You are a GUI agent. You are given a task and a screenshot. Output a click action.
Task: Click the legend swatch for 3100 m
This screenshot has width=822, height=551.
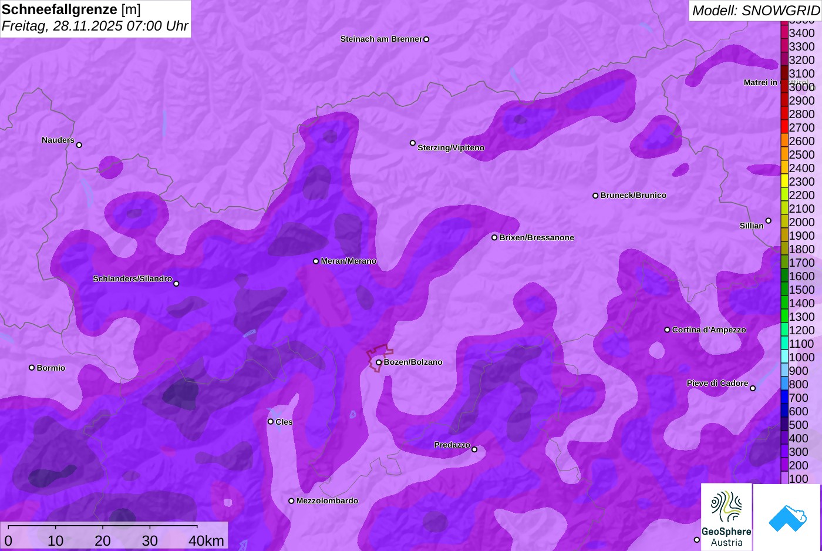(784, 73)
